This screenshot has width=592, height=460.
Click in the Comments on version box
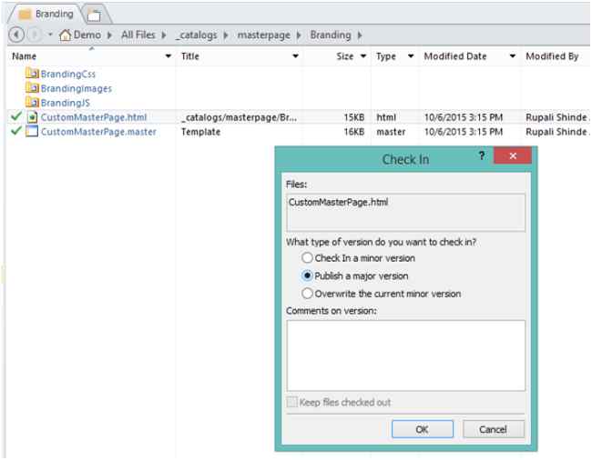tap(406, 355)
